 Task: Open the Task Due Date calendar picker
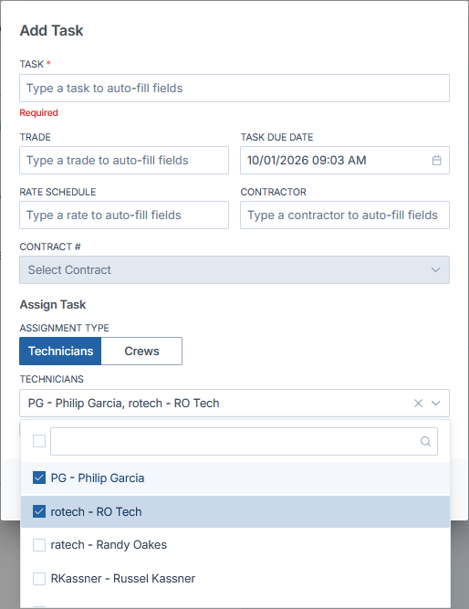[436, 160]
